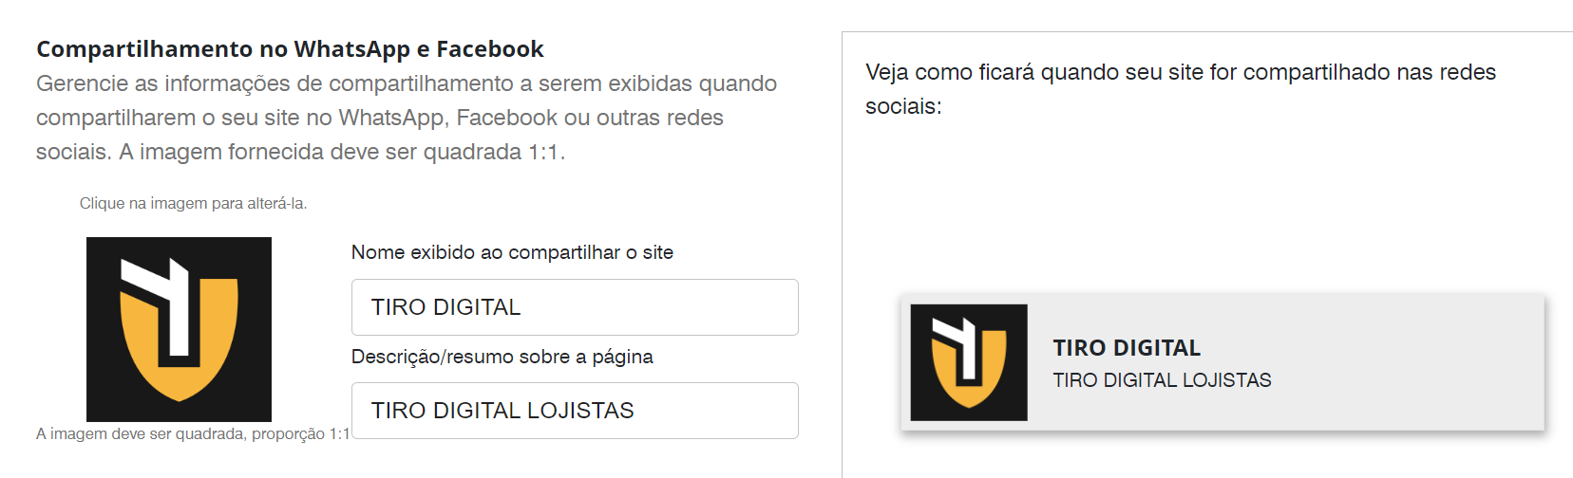Click the 'Veja como ficará' preview intro text
Screen dimensions: 1573x478
1181,89
